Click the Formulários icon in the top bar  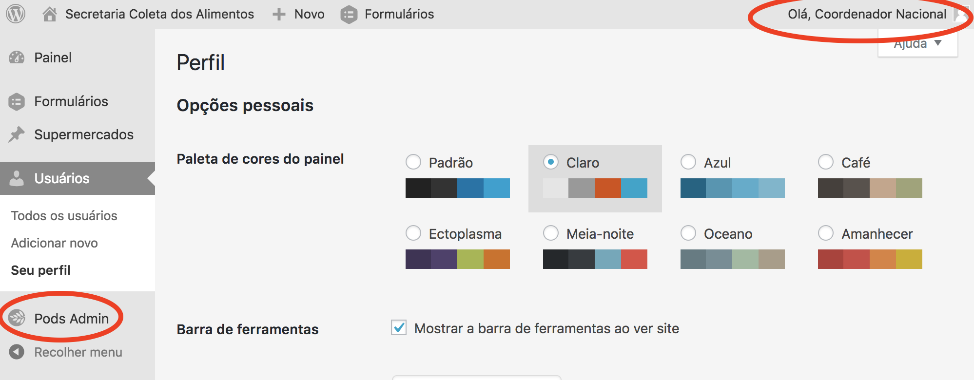point(349,15)
